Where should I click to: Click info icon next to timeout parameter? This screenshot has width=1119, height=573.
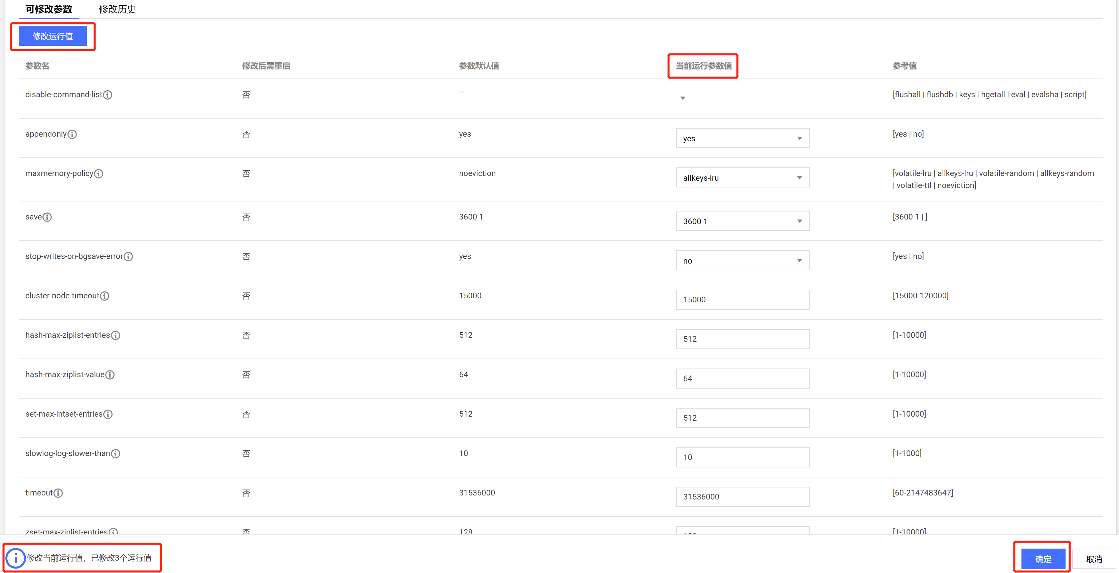coord(58,493)
